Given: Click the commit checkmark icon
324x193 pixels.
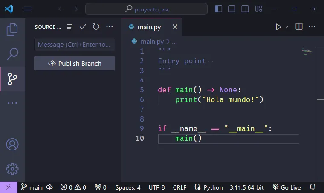Looking at the screenshot, I should [83, 27].
